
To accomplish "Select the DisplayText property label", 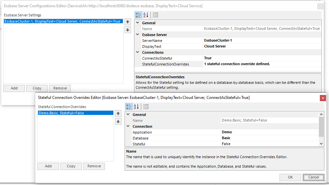I will [x=152, y=46].
